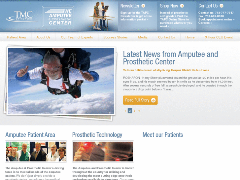Open the About Us menu item

click(x=43, y=37)
